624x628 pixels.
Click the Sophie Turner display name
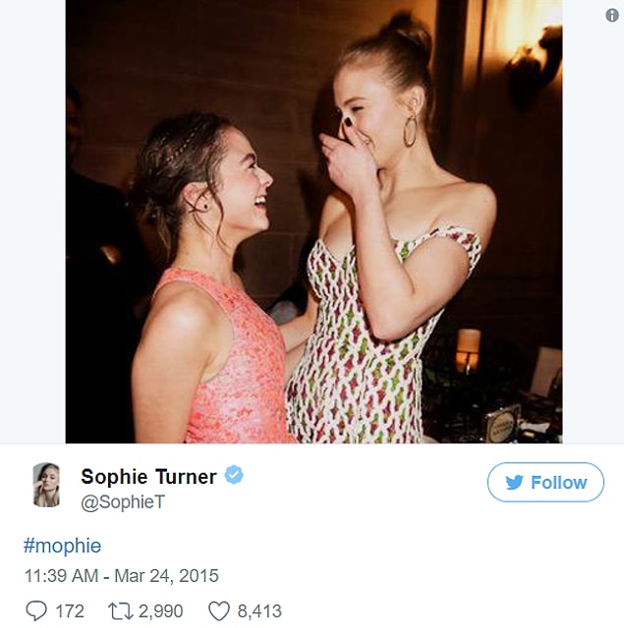tap(148, 476)
